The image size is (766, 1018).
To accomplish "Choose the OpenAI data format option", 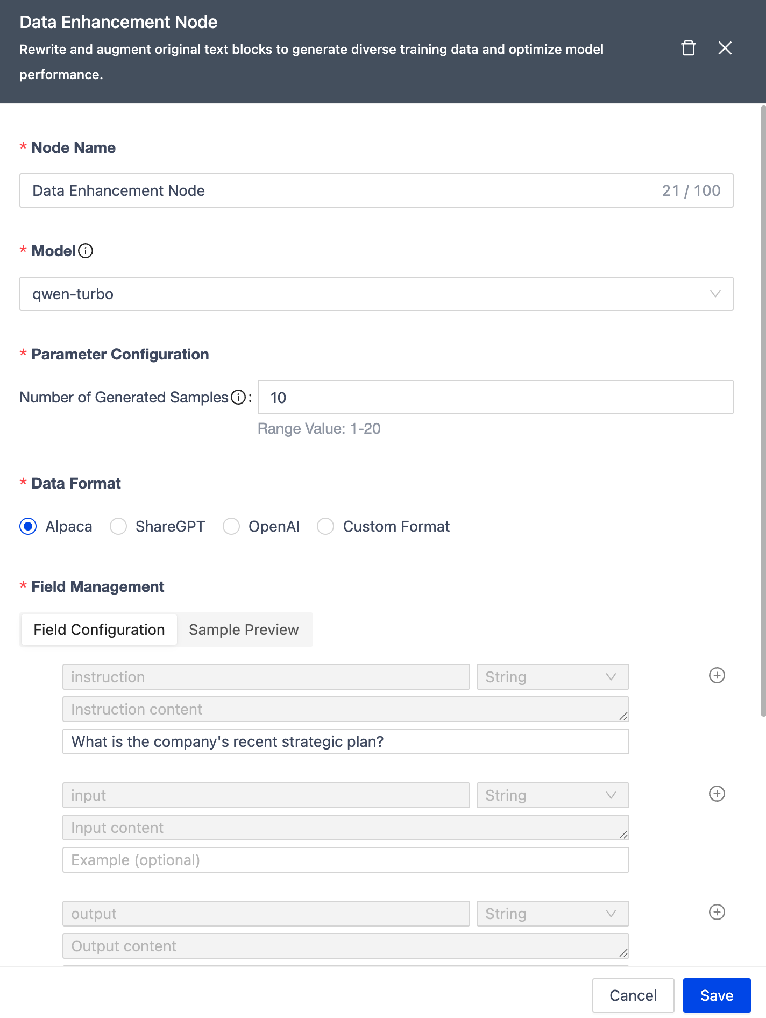I will click(x=231, y=526).
